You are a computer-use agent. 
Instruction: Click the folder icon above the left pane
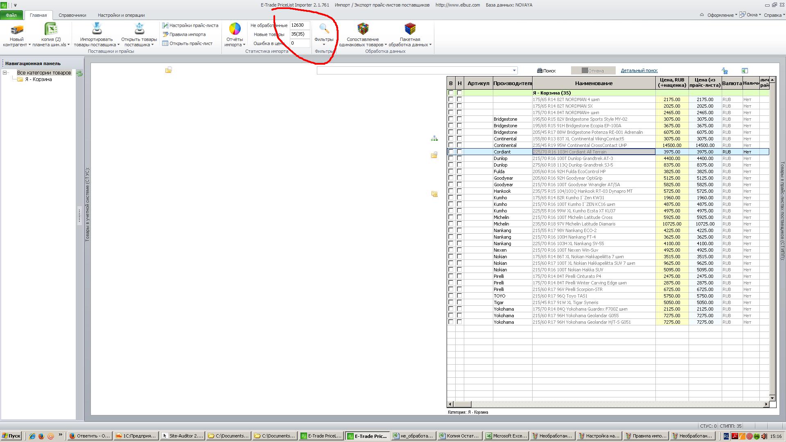click(168, 70)
